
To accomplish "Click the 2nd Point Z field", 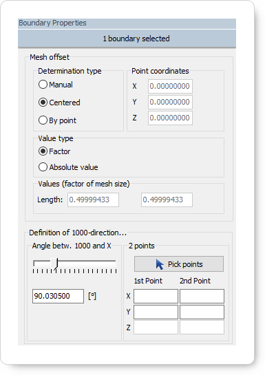I will (x=202, y=327).
